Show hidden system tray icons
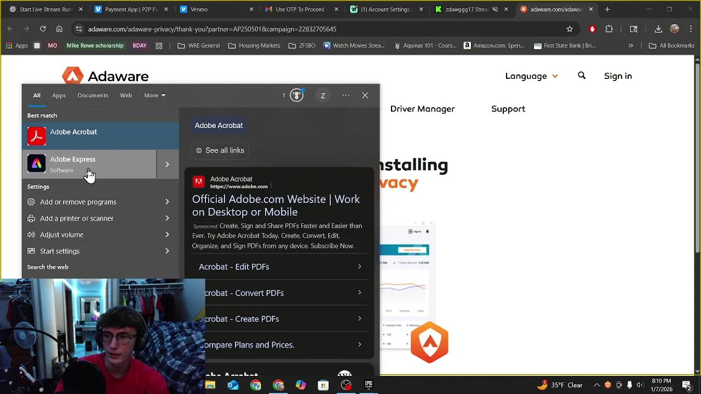Screen dimensions: 701x394 pos(596,385)
